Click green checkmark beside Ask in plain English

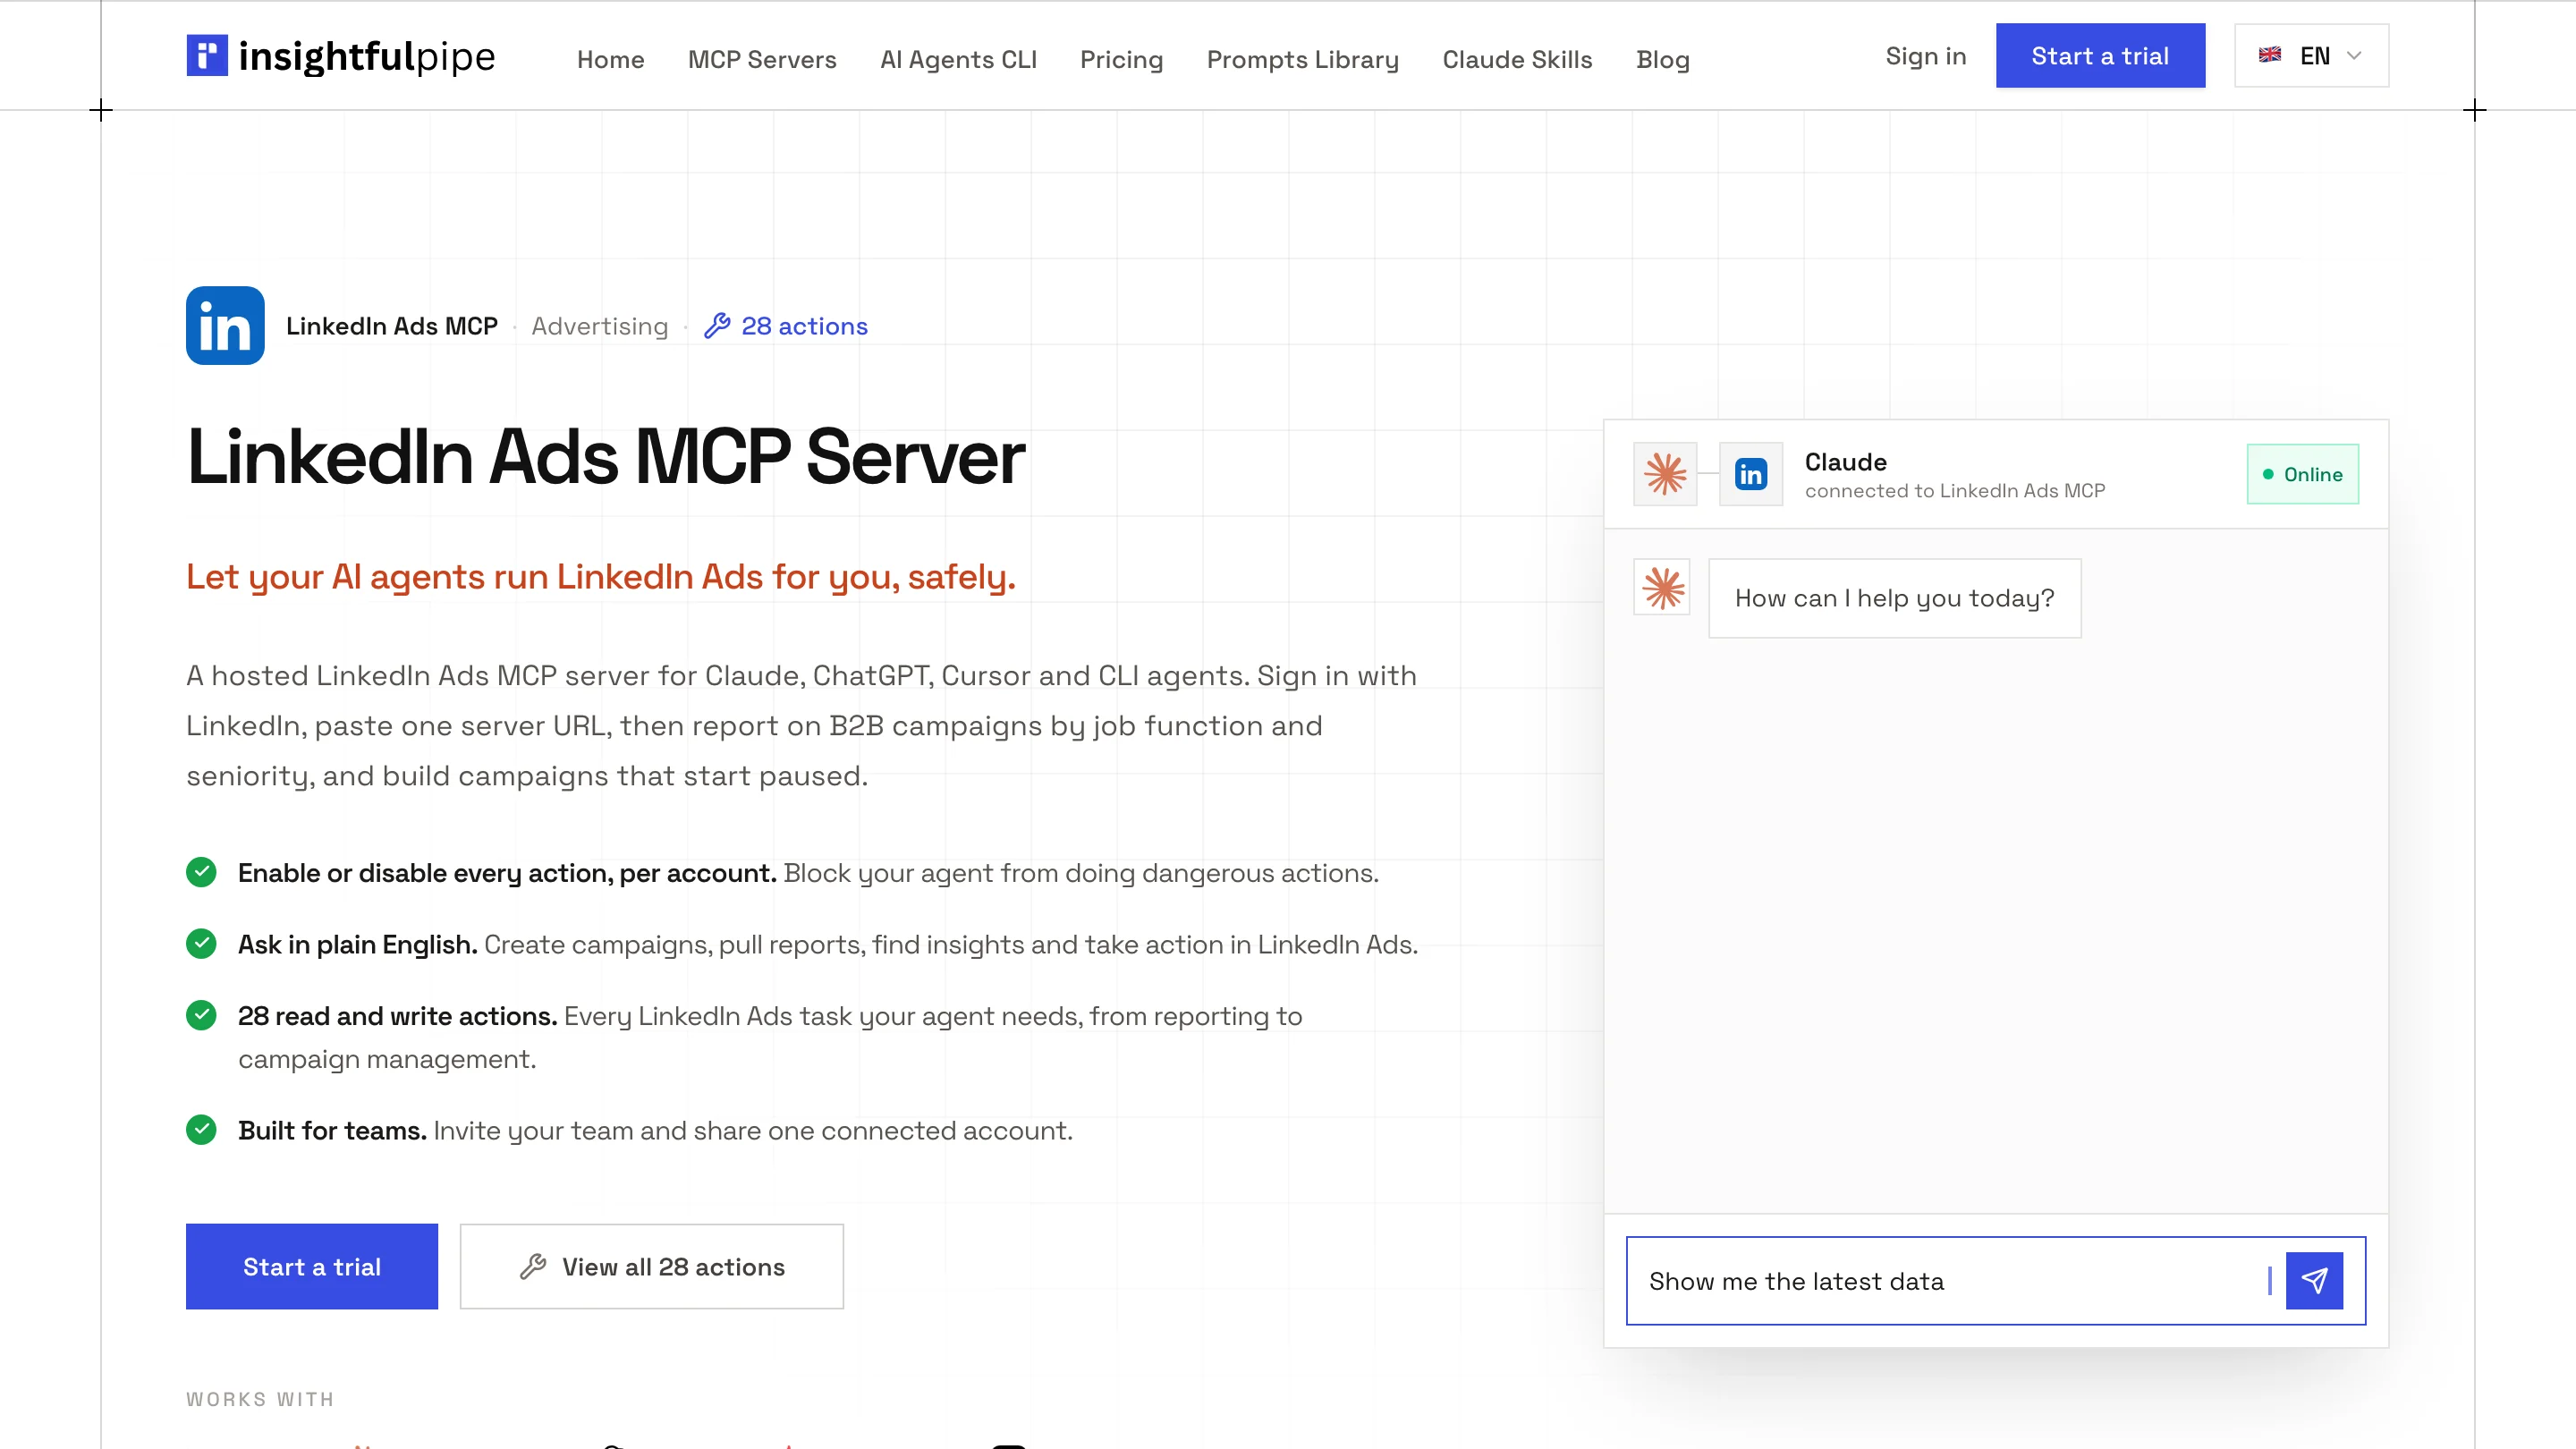[201, 944]
